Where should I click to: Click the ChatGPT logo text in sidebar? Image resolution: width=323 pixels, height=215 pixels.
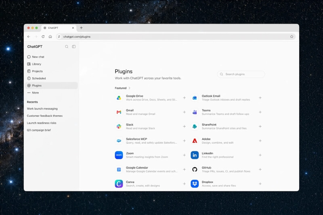click(35, 47)
